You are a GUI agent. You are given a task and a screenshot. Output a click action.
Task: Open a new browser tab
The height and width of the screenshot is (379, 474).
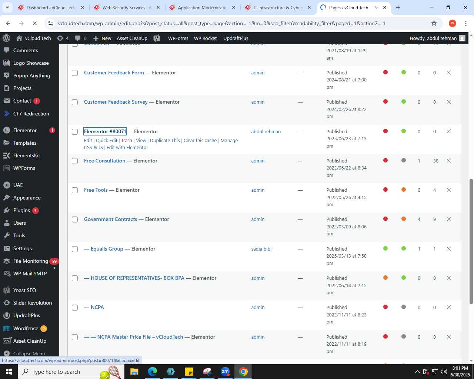click(398, 7)
